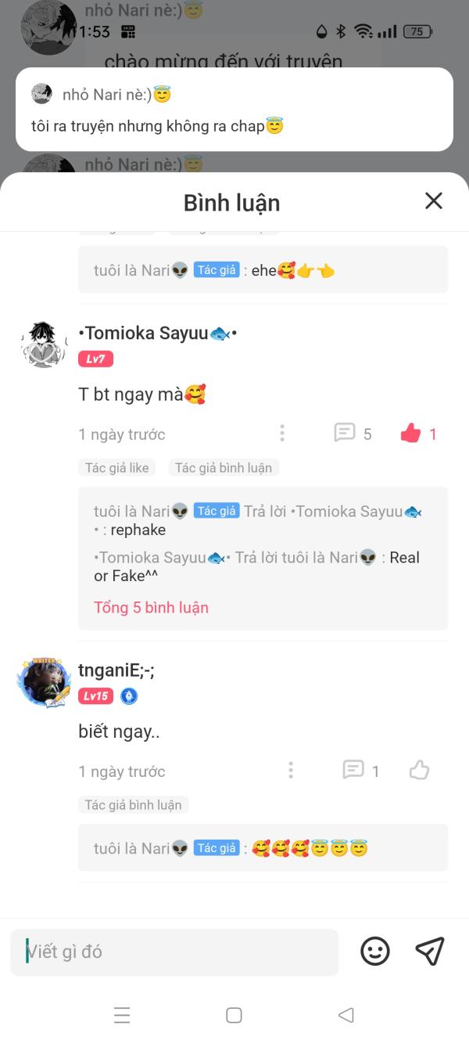Open Tomioka Sayuu's profile avatar
The image size is (469, 1044).
[42, 345]
